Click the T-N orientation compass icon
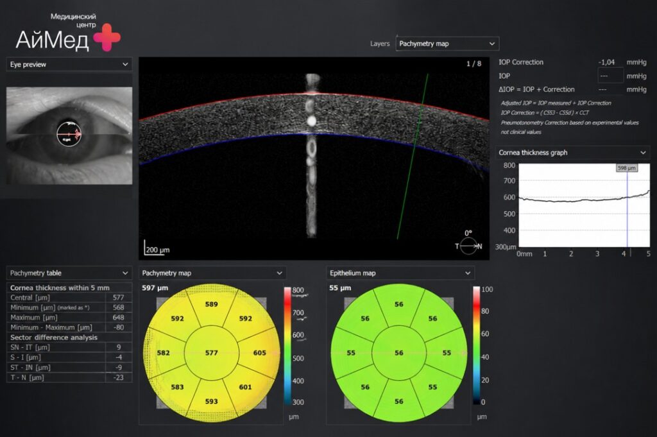The height and width of the screenshot is (437, 657). tap(468, 246)
